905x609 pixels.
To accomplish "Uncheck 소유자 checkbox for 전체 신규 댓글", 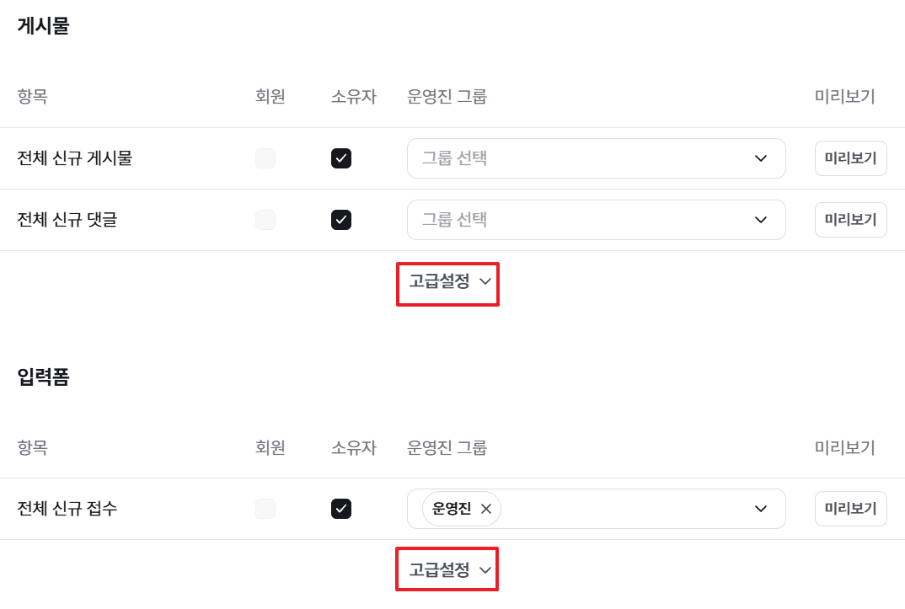I will pos(341,220).
